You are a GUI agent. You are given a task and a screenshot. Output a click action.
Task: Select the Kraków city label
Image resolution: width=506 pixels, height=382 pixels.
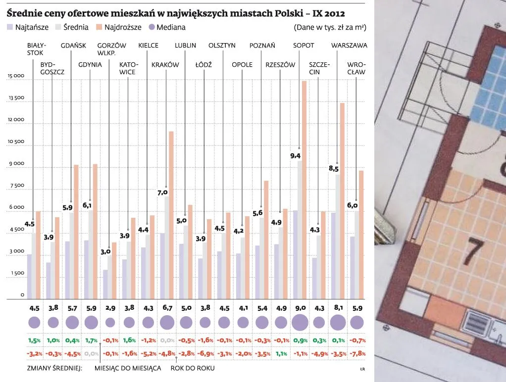[165, 64]
